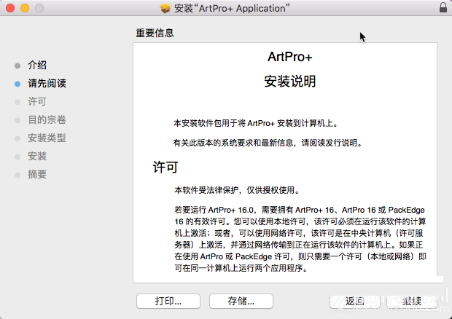Select the 安装类型 step in sidebar
The width and height of the screenshot is (452, 319).
tap(47, 138)
